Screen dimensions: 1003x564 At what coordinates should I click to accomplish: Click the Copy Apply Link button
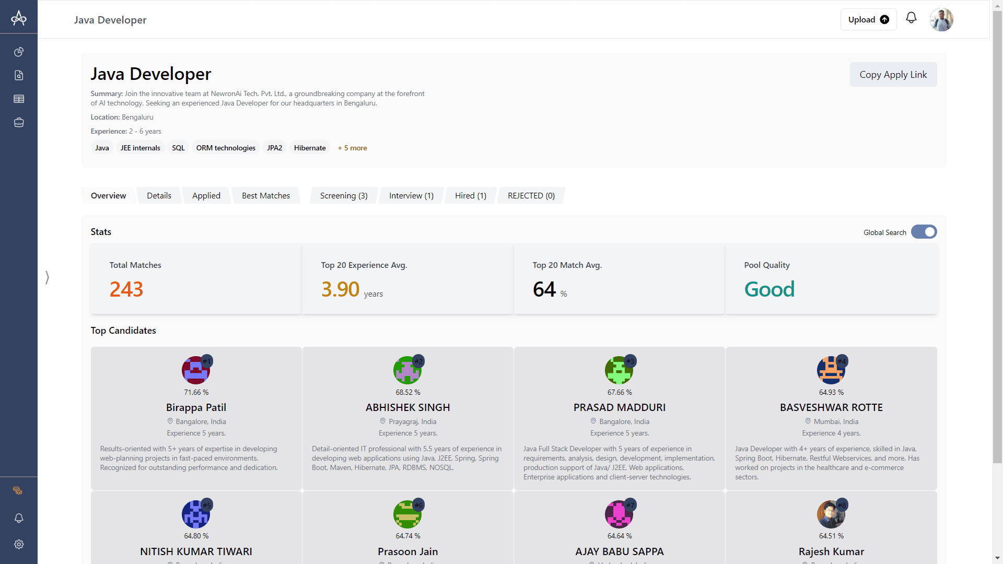coord(893,74)
